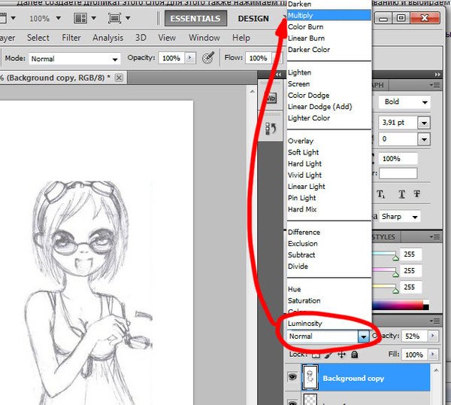Click the airbrush icon in options bar
This screenshot has width=451, height=405.
tap(209, 58)
